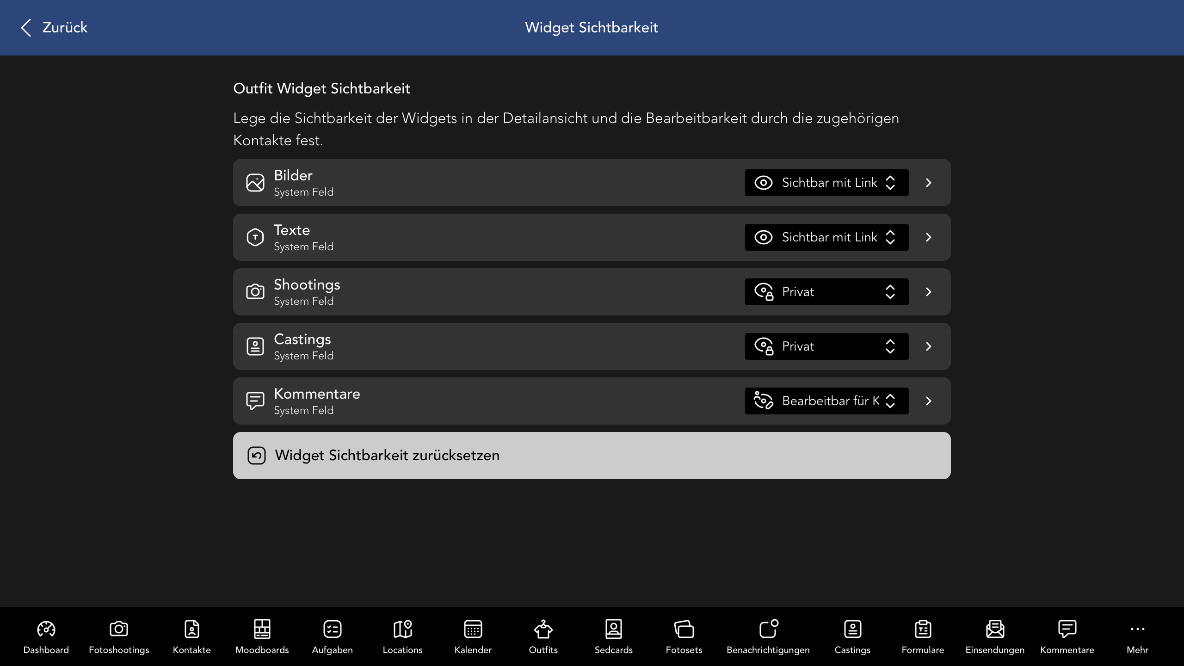
Task: Open Aufgaben in bottom bar
Action: tap(333, 637)
